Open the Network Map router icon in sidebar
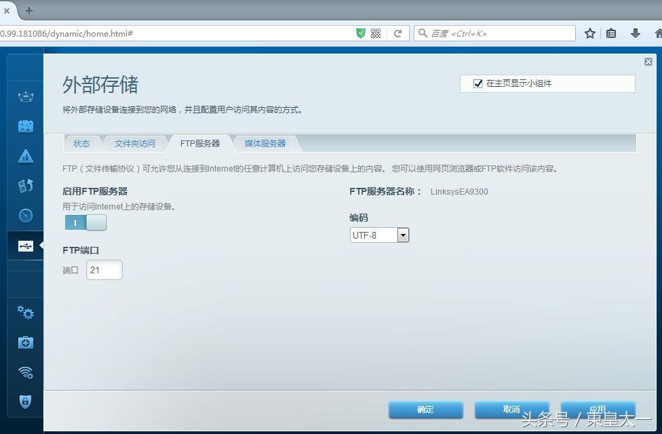662x434 pixels. [25, 96]
